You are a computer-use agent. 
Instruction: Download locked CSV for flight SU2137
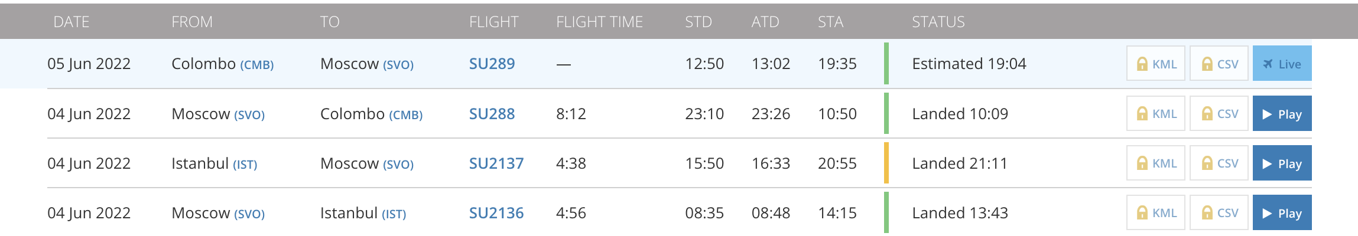pyautogui.click(x=1219, y=163)
